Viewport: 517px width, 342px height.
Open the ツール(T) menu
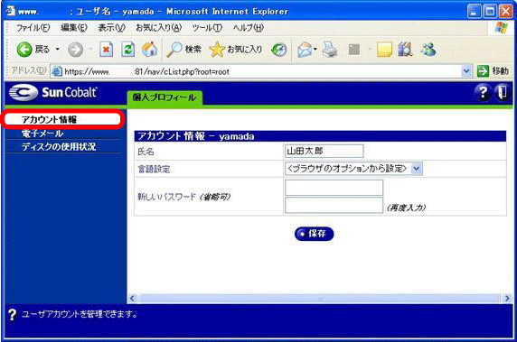[207, 28]
